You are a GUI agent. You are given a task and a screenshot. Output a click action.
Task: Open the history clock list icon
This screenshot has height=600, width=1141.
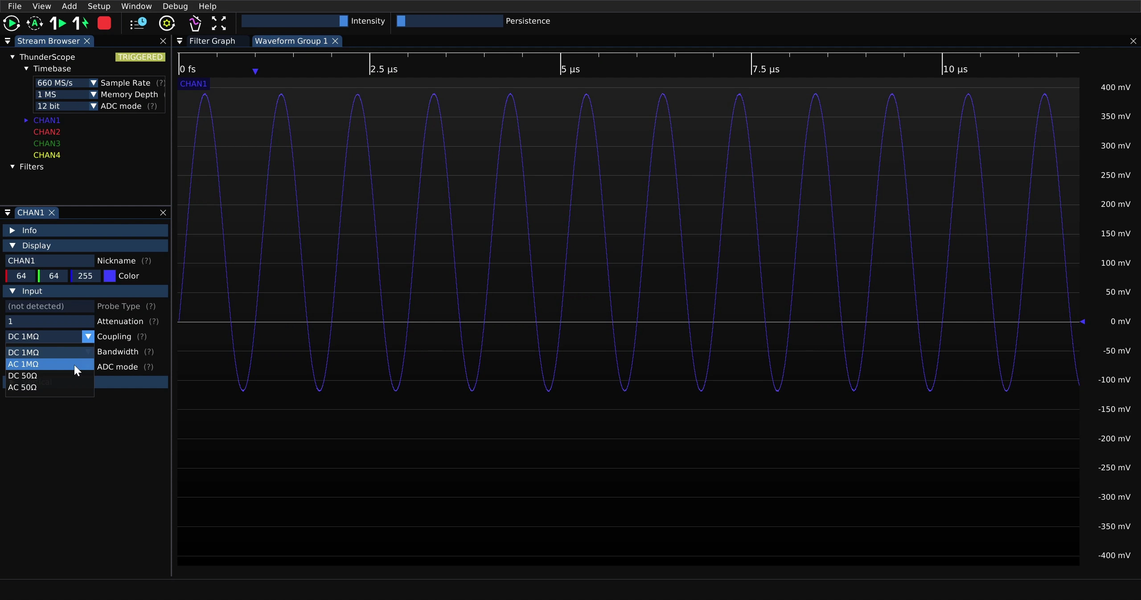(x=138, y=23)
